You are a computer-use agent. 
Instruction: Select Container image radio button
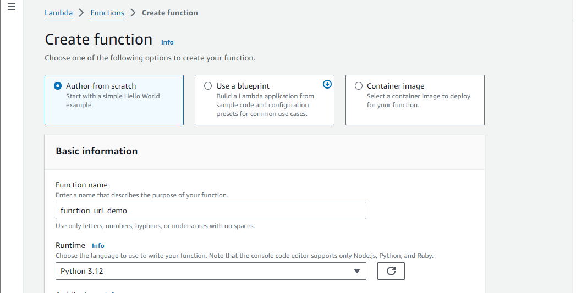point(359,86)
